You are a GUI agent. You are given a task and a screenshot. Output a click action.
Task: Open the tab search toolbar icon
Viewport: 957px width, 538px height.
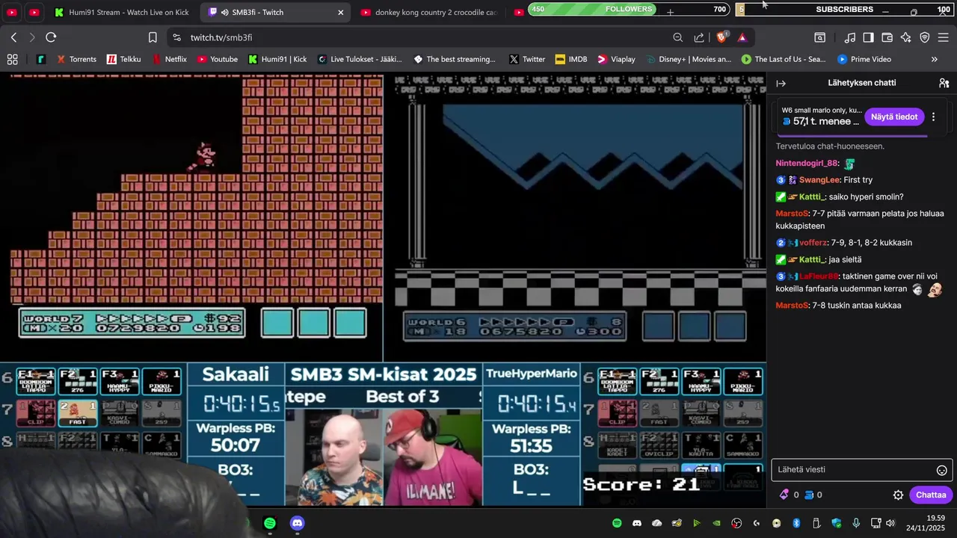820,37
